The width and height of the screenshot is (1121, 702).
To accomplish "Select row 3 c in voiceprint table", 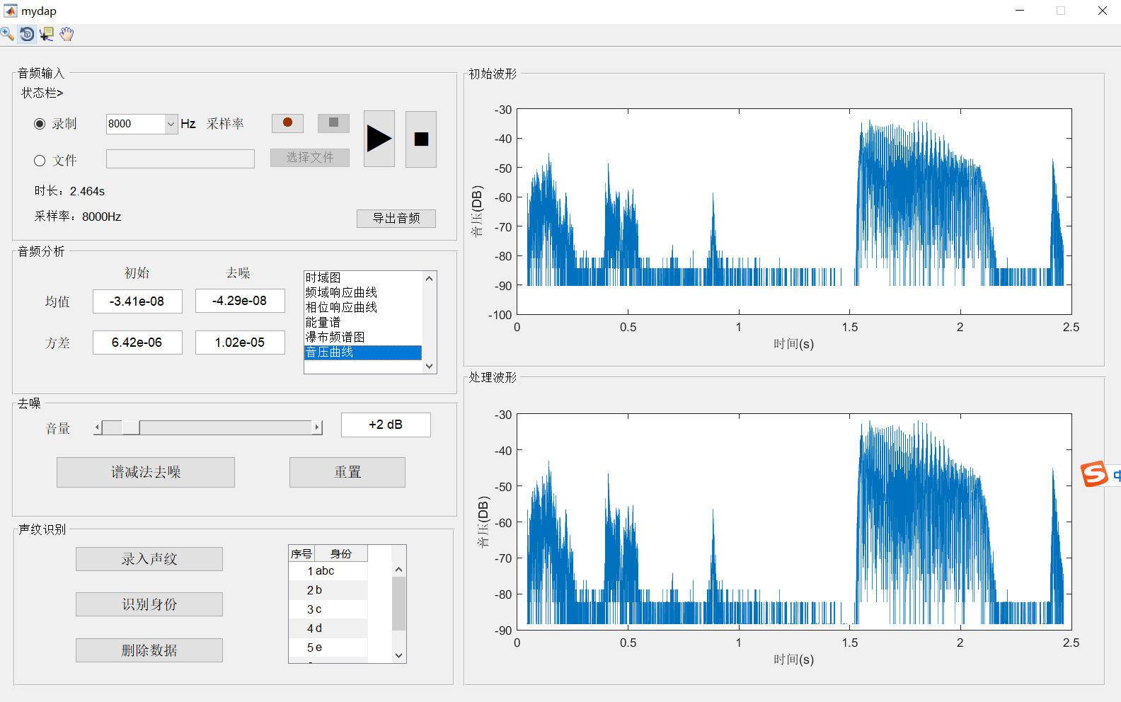I will pos(328,609).
